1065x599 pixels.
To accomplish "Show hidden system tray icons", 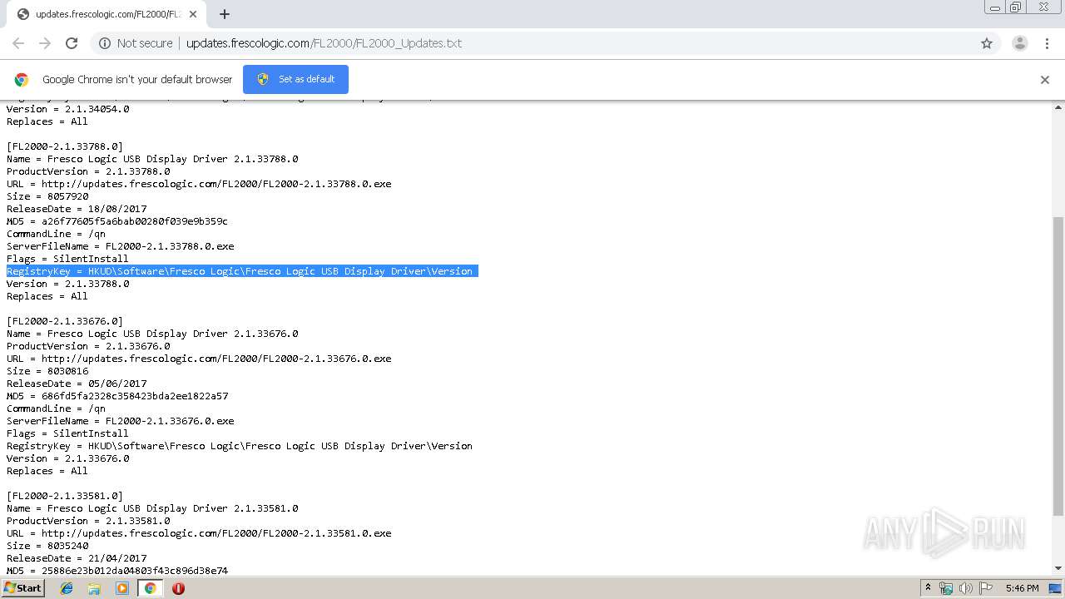I will (x=928, y=588).
